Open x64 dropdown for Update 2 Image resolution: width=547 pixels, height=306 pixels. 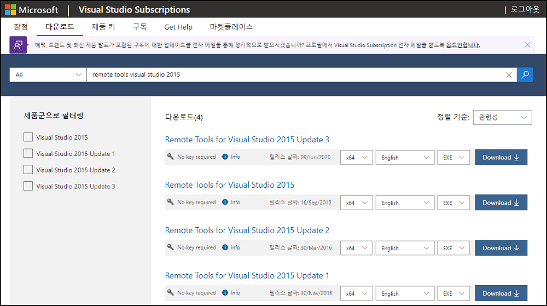click(357, 248)
